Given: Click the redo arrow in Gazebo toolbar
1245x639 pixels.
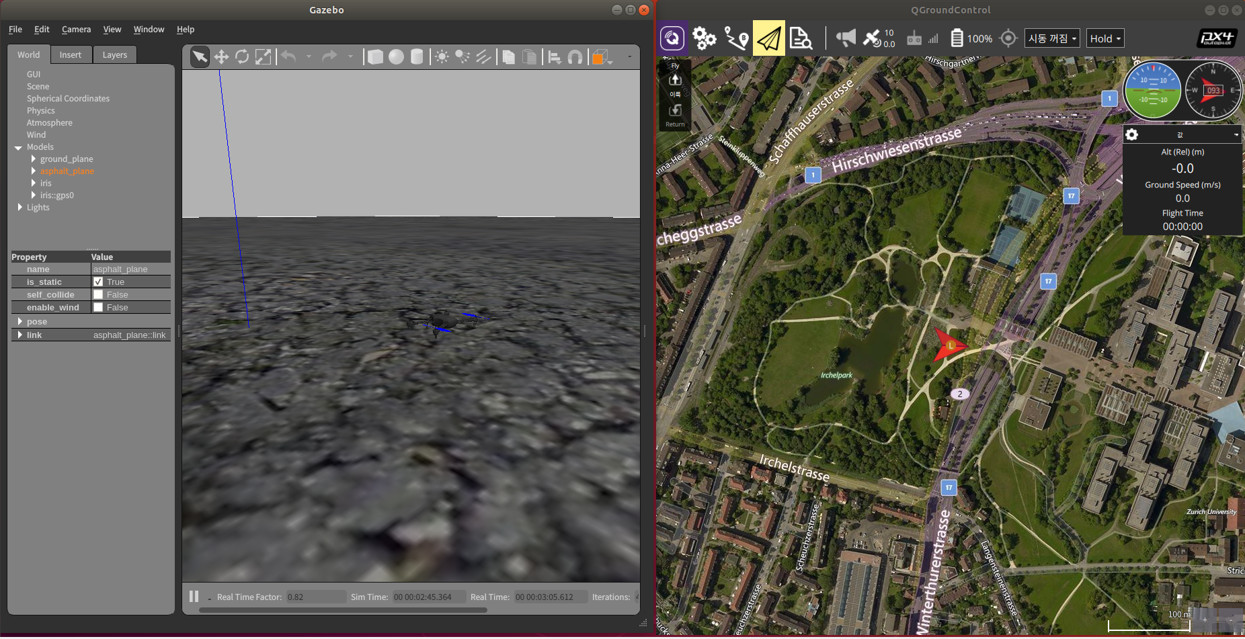Looking at the screenshot, I should click(x=329, y=57).
